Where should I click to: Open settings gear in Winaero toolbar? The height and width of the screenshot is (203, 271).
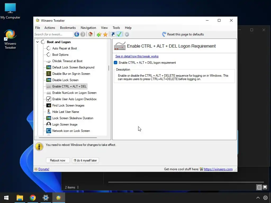(127, 34)
